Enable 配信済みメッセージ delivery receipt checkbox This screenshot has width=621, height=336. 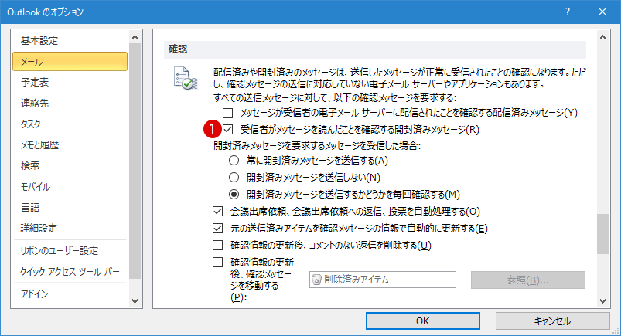click(227, 114)
